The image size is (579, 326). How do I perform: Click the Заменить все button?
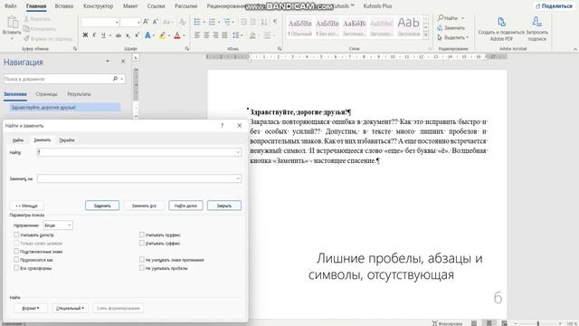pos(144,206)
